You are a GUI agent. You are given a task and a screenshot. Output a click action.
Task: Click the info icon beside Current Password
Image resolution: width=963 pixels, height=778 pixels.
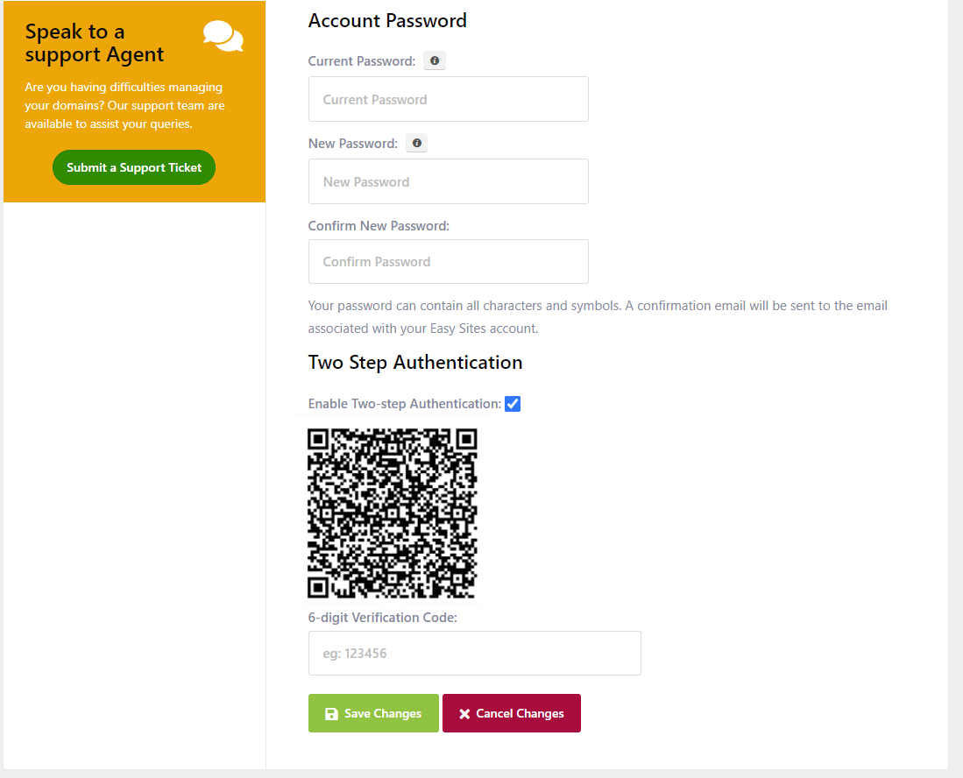(435, 60)
